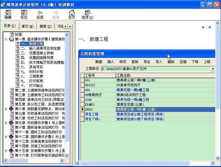
Task: Click the blue previous-page arrow in content pane
Action: click(203, 27)
